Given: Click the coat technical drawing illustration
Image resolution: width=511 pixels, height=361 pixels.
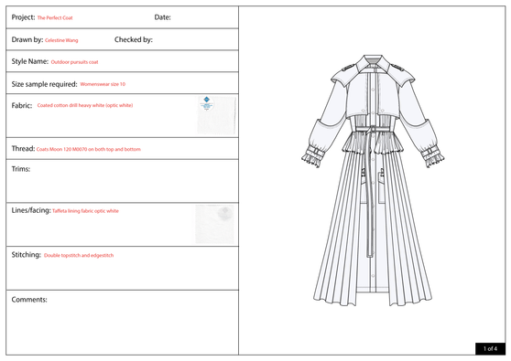Looking at the screenshot, I should 373,180.
